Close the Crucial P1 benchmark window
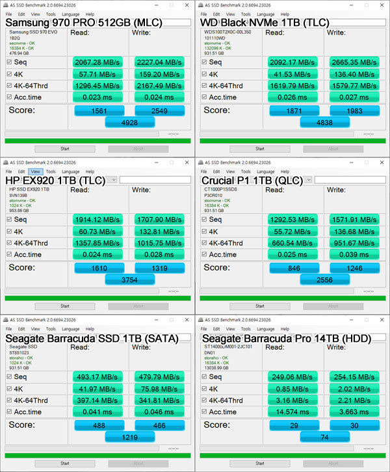Image resolution: width=390 pixels, height=472 pixels. click(x=382, y=163)
